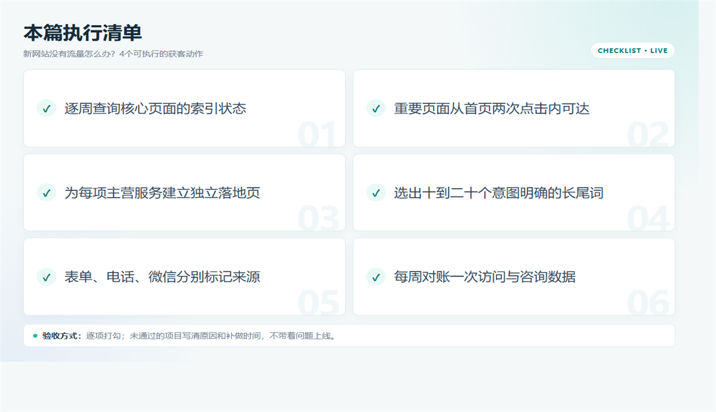Click checkmark icon beside 重要页面从首页两次点击内可达
The width and height of the screenshot is (716, 412).
coord(375,109)
